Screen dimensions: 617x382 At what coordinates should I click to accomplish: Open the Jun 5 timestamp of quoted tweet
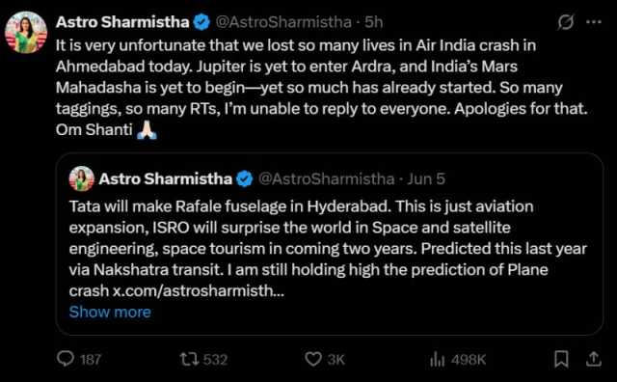[426, 179]
